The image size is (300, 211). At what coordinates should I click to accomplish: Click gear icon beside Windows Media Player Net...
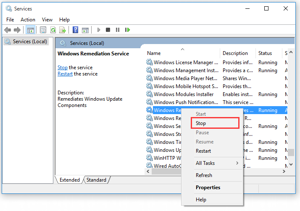[x=150, y=78]
